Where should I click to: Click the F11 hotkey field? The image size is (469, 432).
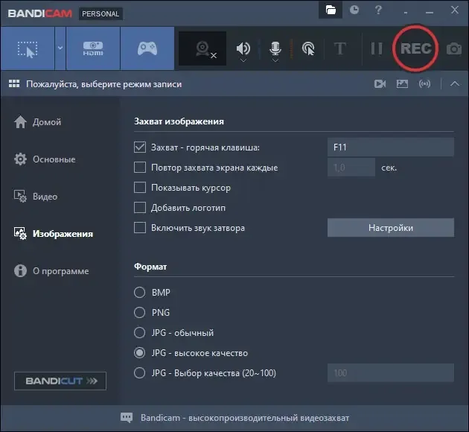(x=391, y=147)
